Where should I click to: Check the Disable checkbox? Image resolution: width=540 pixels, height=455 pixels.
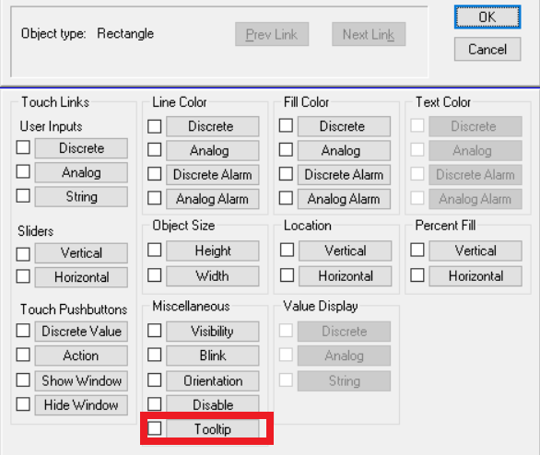coord(154,404)
